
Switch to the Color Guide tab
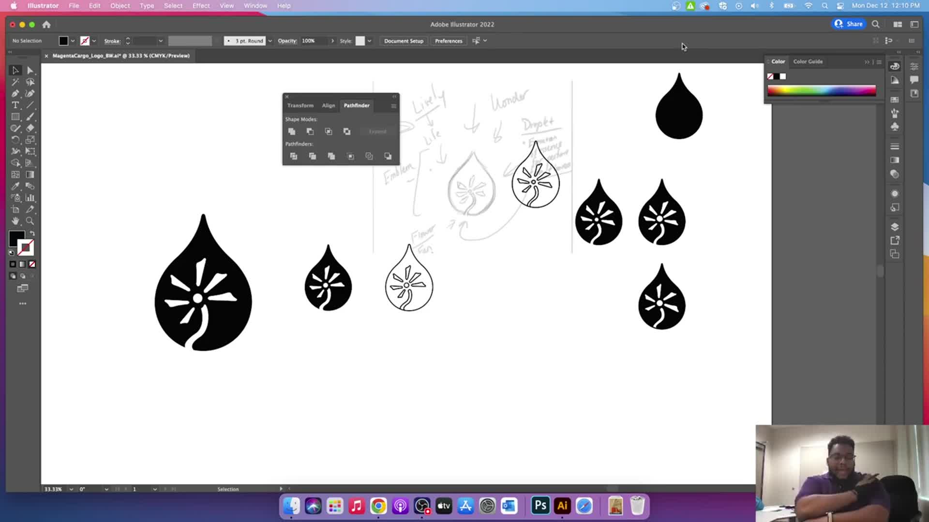click(x=808, y=61)
